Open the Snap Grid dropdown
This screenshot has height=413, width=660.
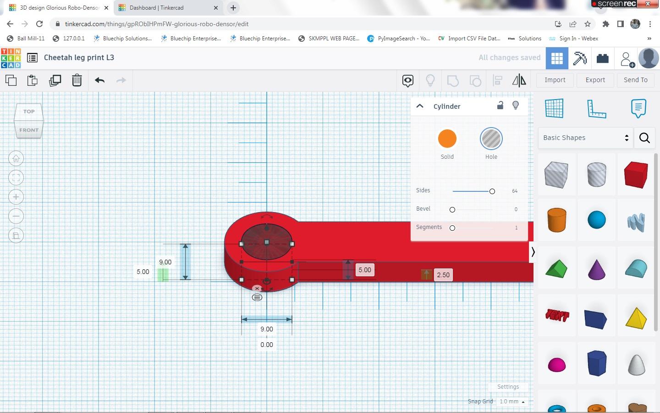(511, 402)
